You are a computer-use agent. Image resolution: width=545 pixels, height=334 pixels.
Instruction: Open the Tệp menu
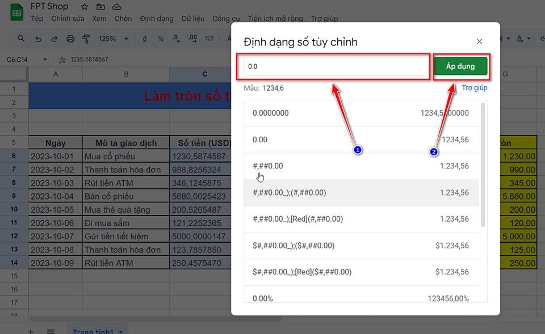pyautogui.click(x=37, y=18)
